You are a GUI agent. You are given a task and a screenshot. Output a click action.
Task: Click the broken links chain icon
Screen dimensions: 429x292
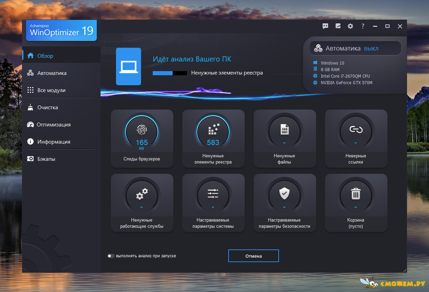[x=356, y=130]
